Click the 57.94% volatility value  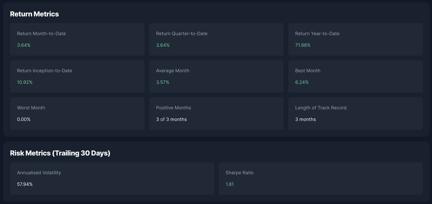pos(25,184)
